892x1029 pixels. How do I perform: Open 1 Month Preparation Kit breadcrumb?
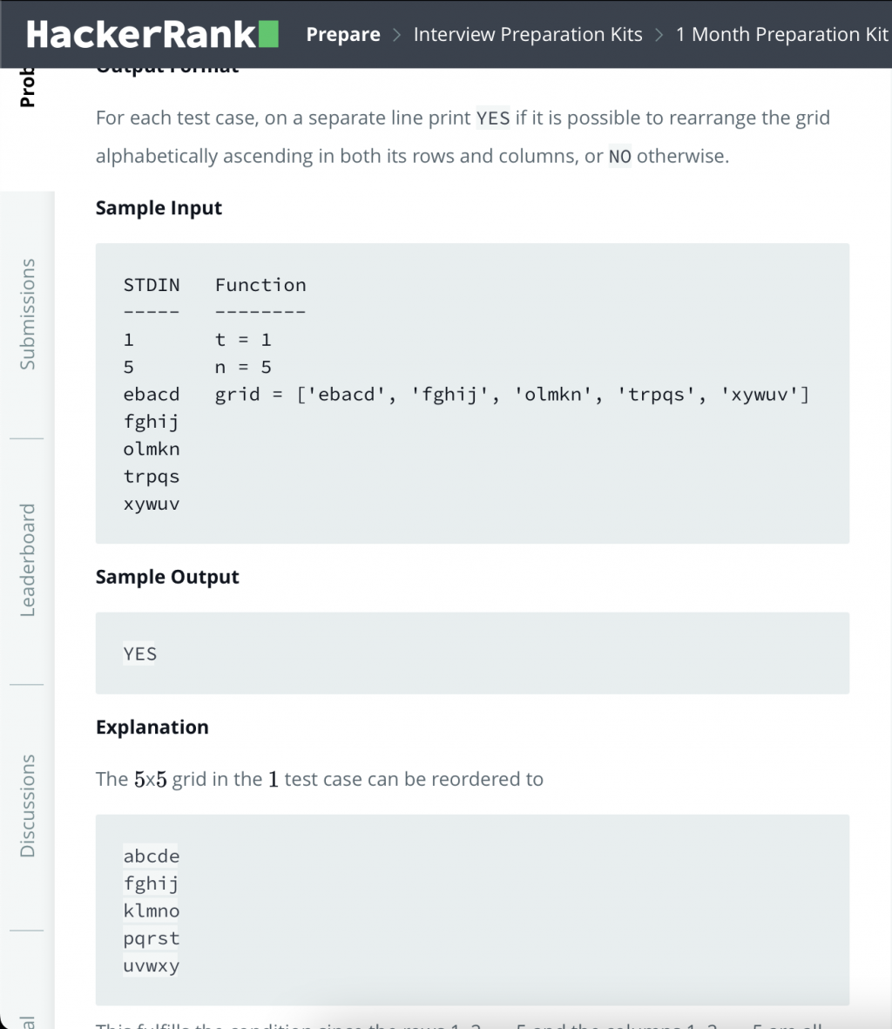[x=781, y=35]
